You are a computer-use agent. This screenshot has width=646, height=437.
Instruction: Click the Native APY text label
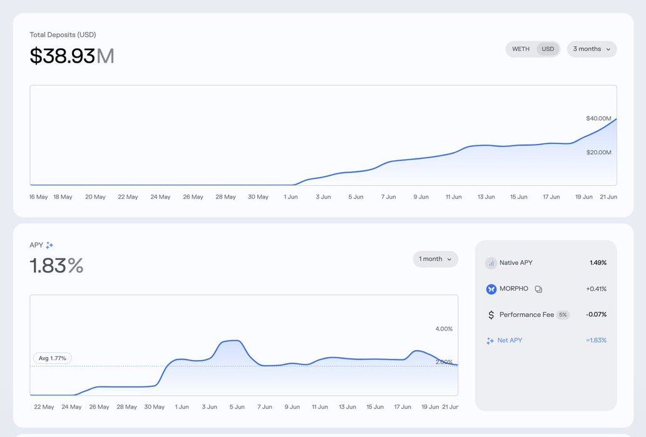[x=516, y=263]
